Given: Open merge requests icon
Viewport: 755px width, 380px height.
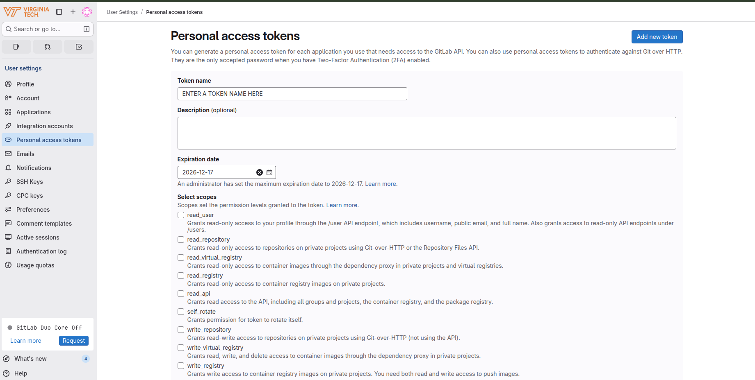Looking at the screenshot, I should pos(48,47).
